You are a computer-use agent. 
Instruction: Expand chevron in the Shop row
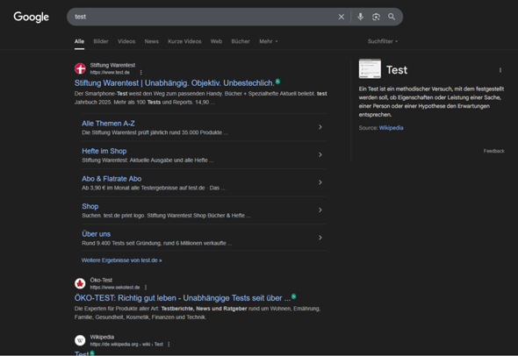pos(320,210)
